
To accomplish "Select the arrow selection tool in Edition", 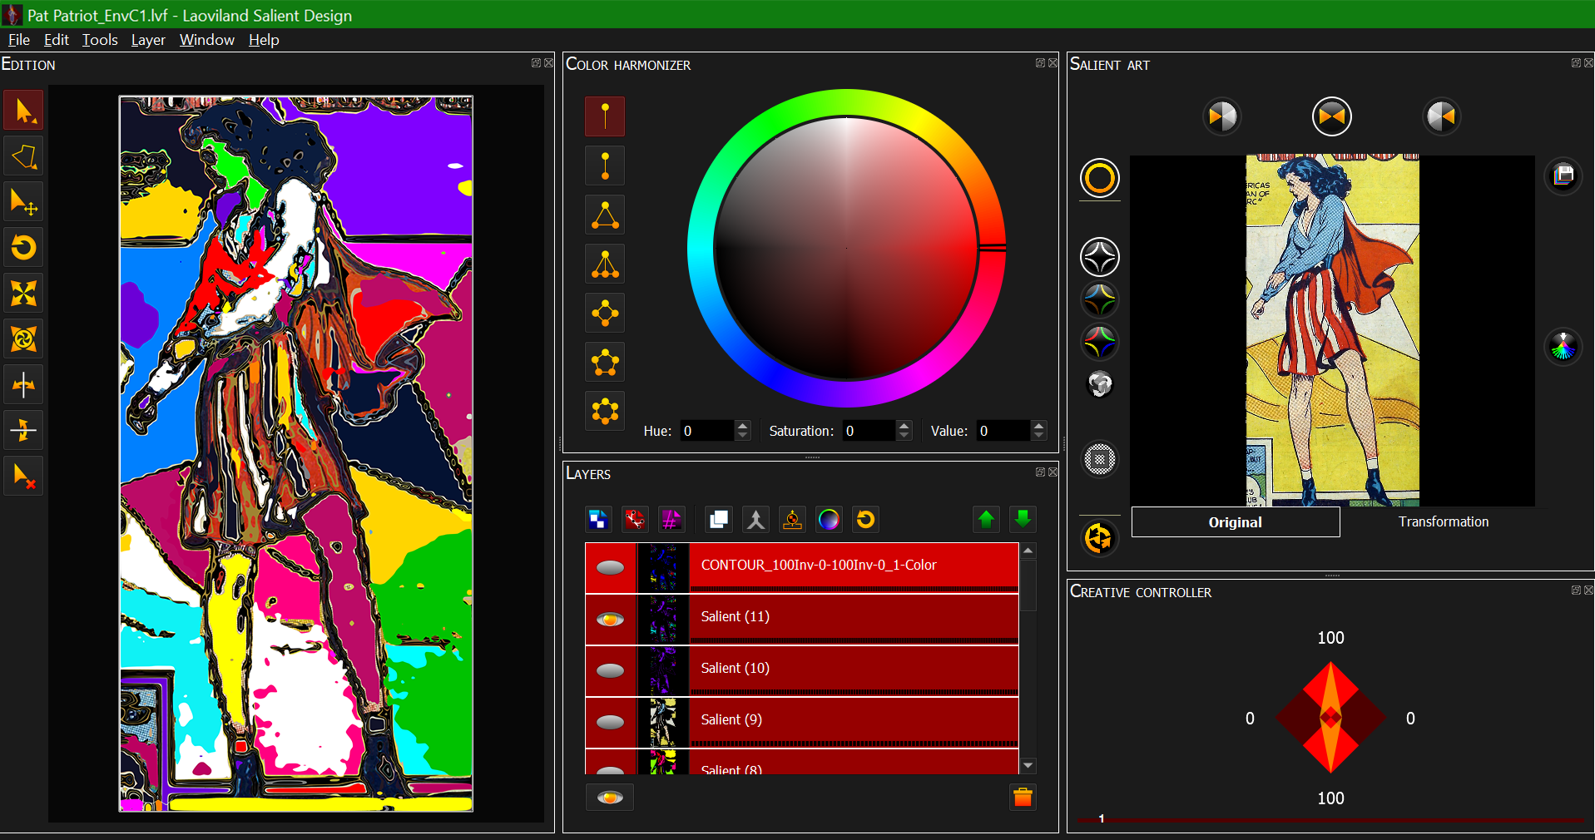I will [23, 111].
